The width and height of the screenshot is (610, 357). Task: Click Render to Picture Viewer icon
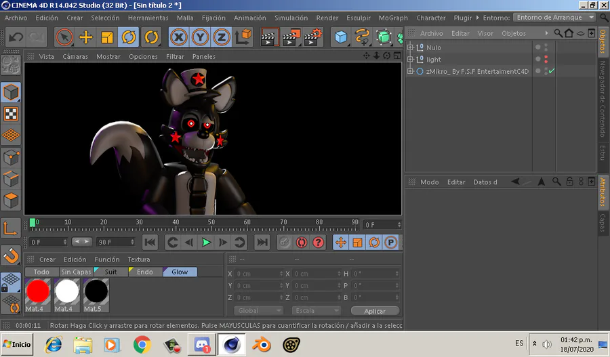tap(291, 37)
